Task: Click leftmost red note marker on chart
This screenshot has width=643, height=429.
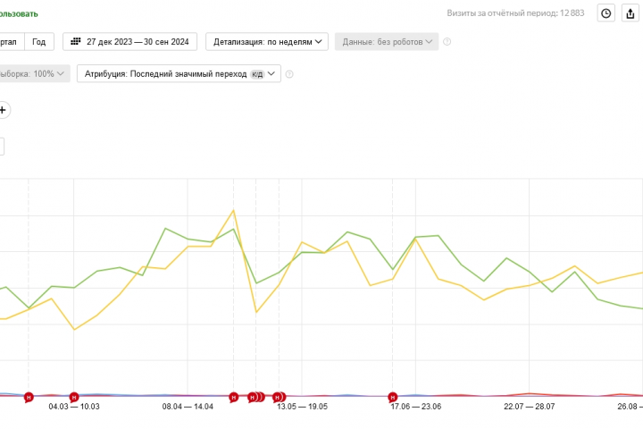Action: pyautogui.click(x=29, y=396)
